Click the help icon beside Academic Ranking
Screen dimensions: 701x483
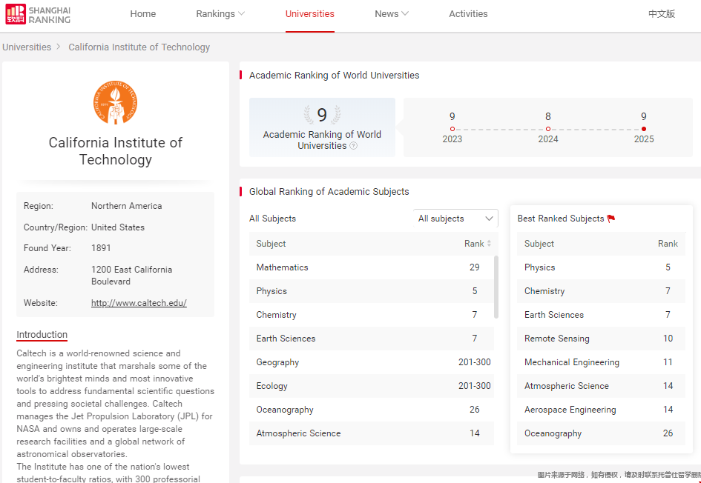click(354, 146)
